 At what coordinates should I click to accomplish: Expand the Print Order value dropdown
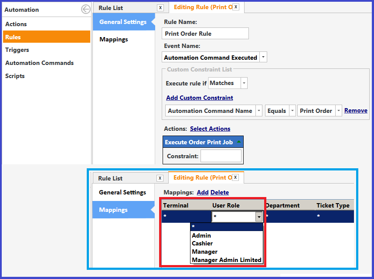(338, 111)
